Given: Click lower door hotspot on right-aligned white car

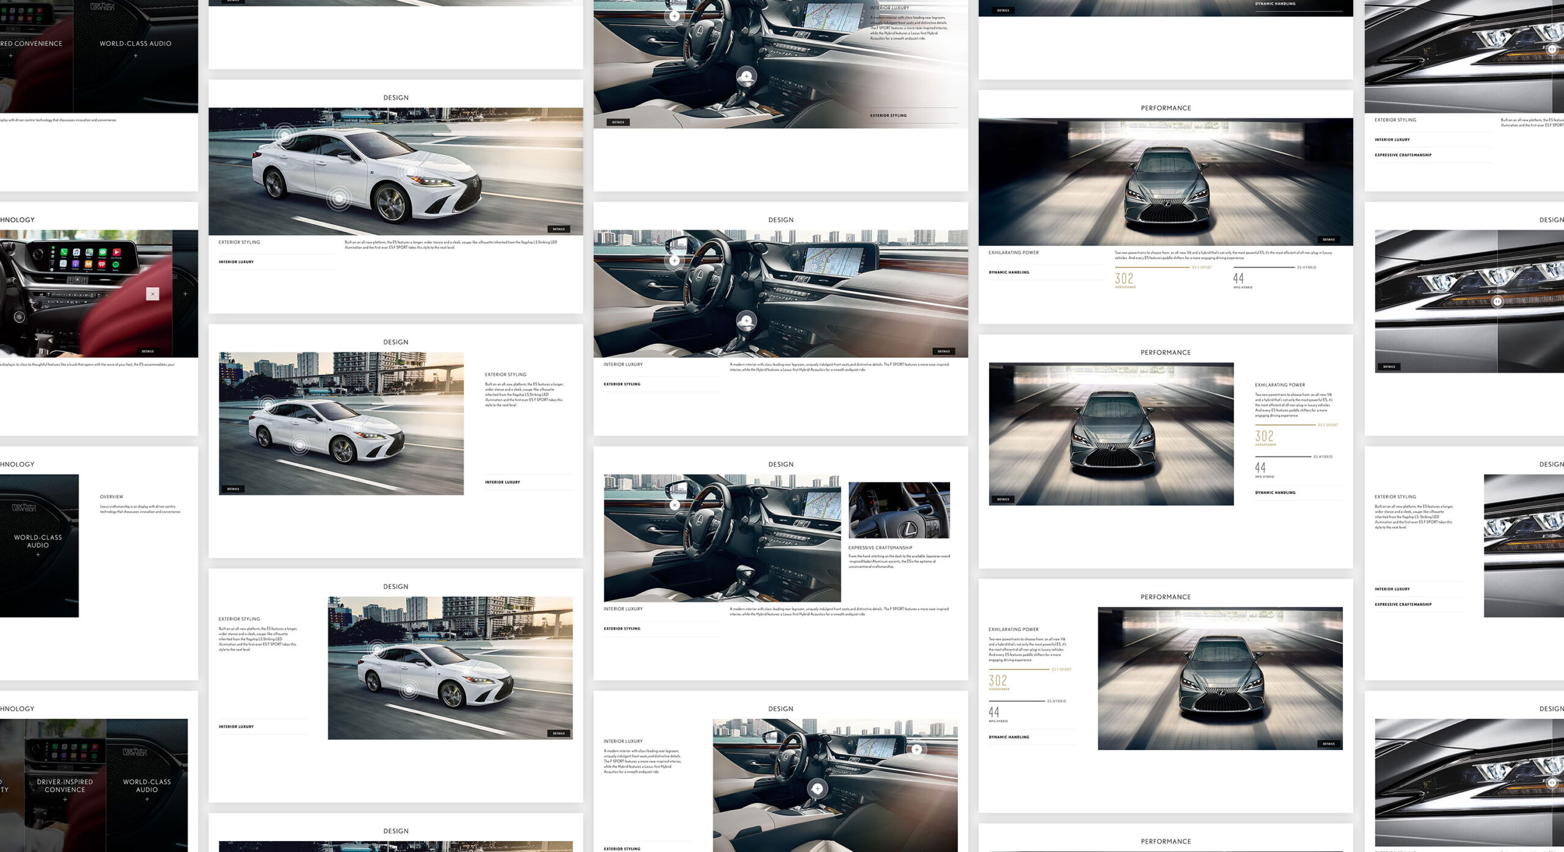Looking at the screenshot, I should tap(409, 690).
